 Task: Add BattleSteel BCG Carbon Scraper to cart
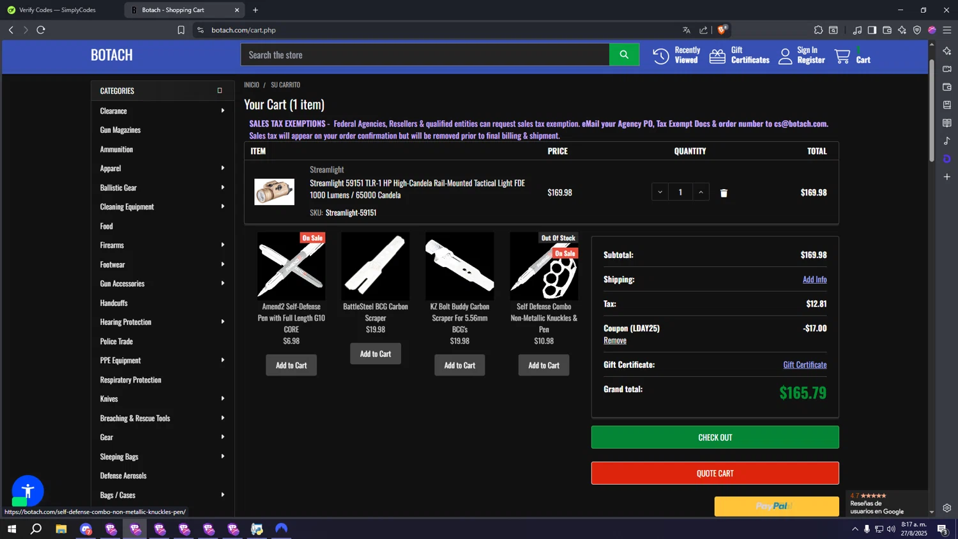(x=376, y=354)
